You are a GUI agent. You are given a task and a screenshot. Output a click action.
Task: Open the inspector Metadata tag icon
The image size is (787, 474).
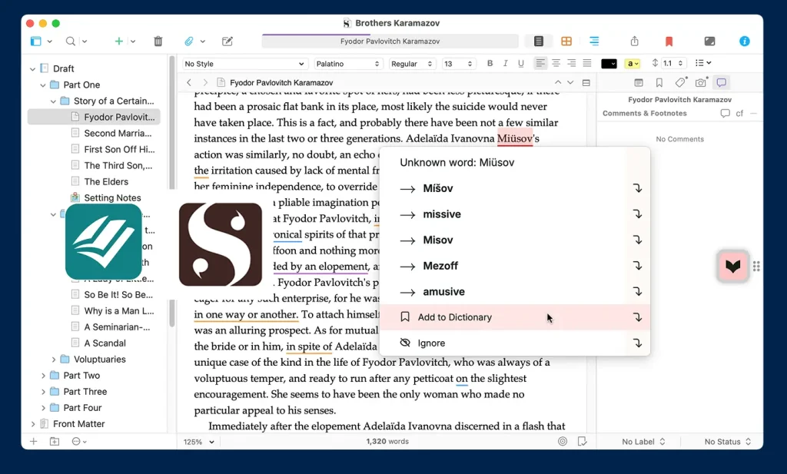pos(680,83)
